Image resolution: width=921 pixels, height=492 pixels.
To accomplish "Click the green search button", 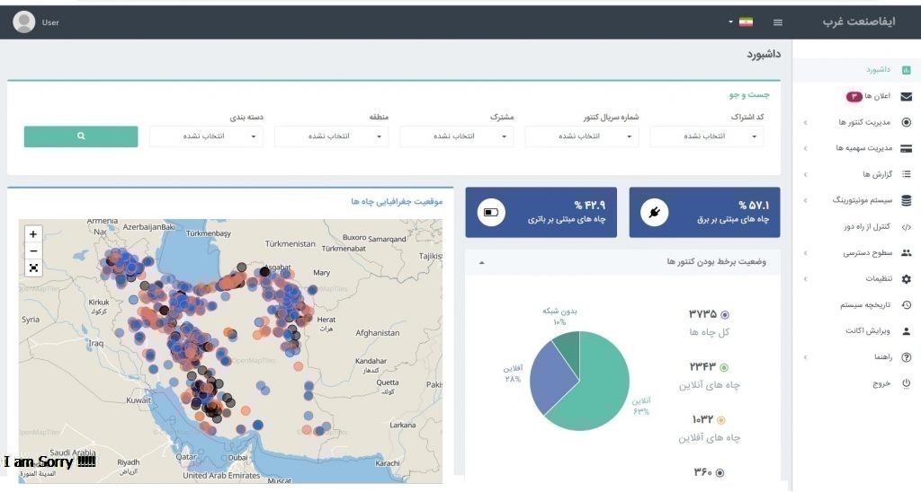I will click(81, 136).
